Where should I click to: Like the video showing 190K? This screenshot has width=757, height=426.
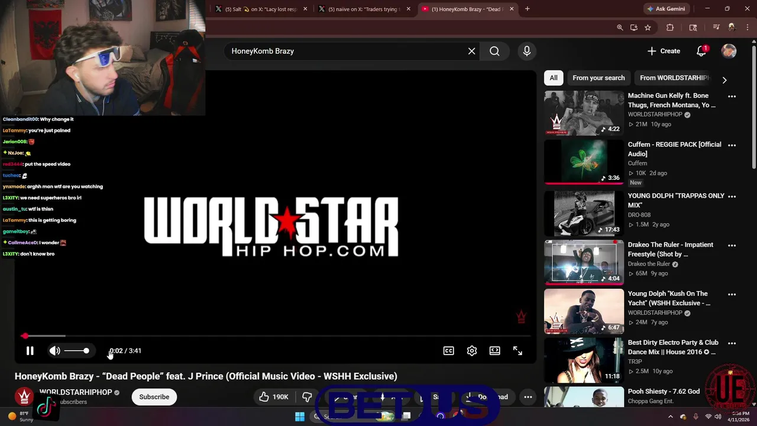pos(274,397)
